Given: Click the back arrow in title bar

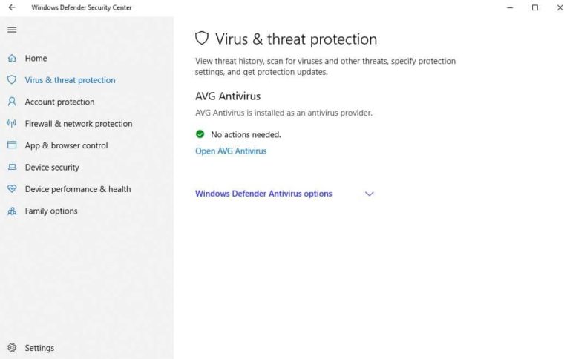Looking at the screenshot, I should click(12, 7).
